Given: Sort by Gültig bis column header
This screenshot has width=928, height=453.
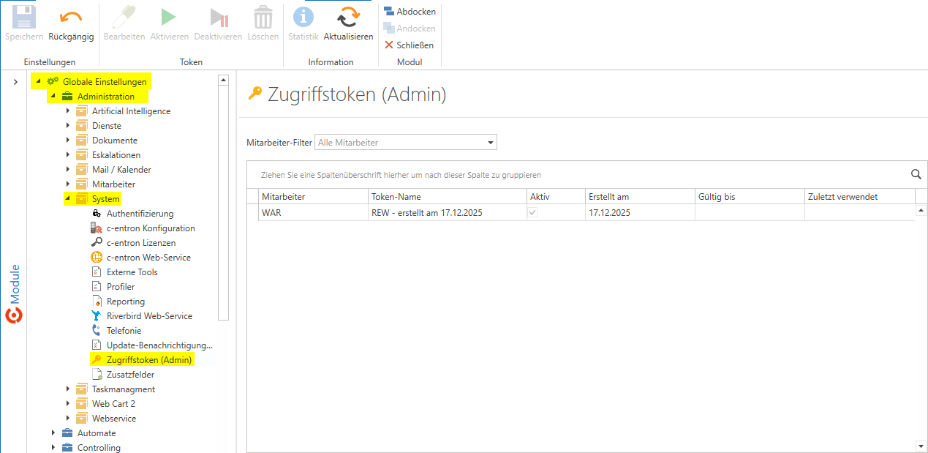Looking at the screenshot, I should (750, 197).
